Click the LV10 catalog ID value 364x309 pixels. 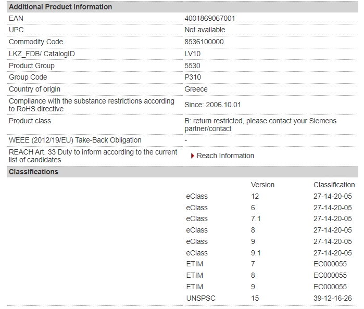click(x=193, y=54)
